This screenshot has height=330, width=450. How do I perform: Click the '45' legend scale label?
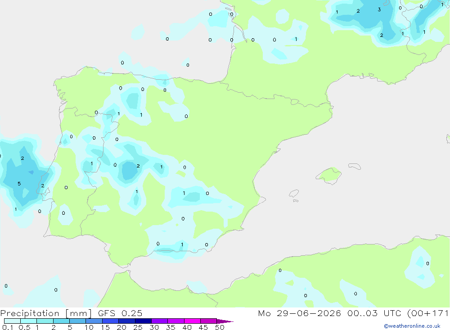coord(203,327)
